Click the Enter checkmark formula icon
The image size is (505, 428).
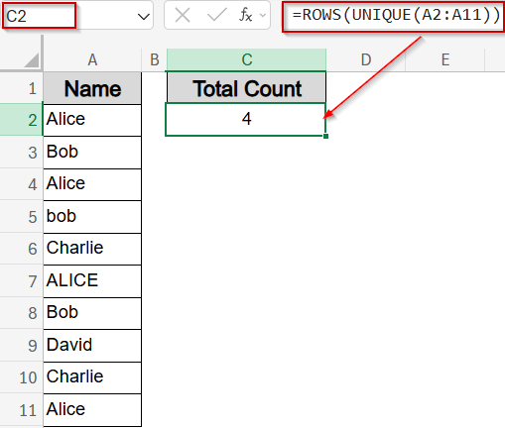(x=216, y=15)
